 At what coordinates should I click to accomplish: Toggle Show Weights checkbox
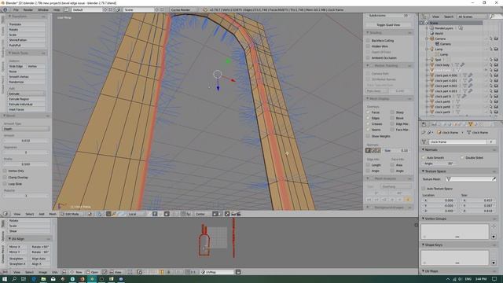[x=368, y=136]
